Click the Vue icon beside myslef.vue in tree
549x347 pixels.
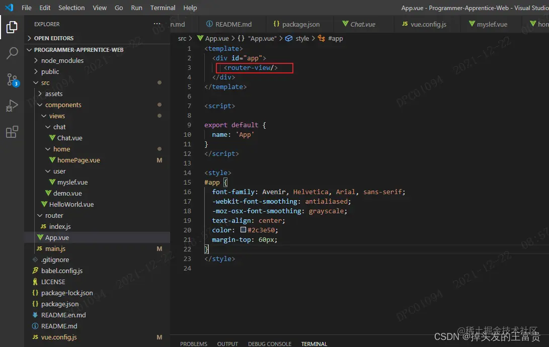pyautogui.click(x=52, y=182)
